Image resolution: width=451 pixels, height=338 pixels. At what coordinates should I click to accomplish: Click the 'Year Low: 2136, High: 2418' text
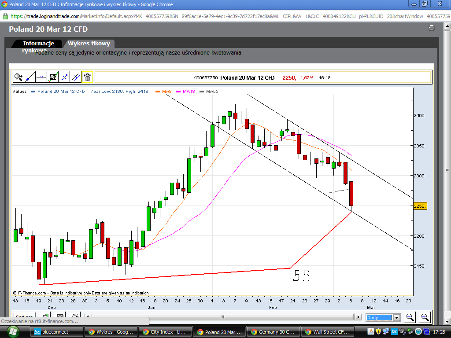tap(120, 92)
